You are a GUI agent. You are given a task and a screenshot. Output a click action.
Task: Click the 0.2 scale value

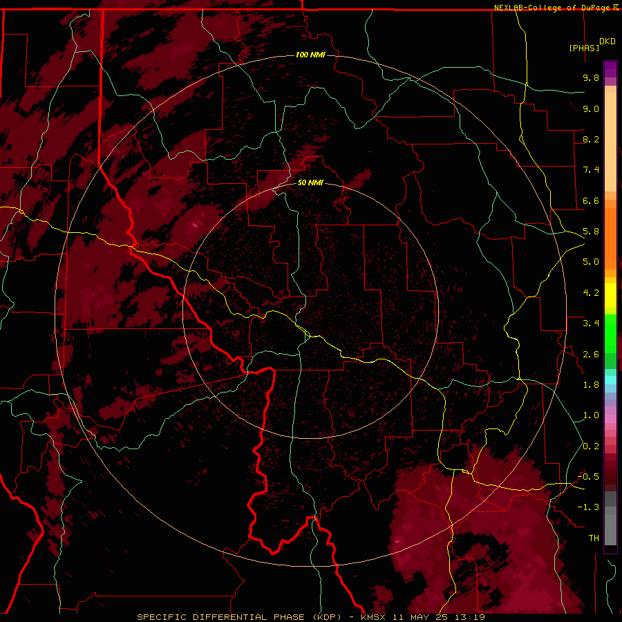point(591,446)
